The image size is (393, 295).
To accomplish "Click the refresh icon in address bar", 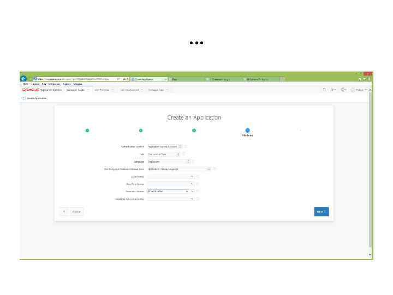I will (128, 79).
